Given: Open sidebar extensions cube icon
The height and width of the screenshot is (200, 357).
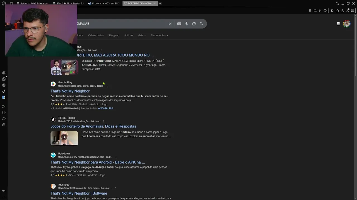Looking at the screenshot, I should coord(4,119).
